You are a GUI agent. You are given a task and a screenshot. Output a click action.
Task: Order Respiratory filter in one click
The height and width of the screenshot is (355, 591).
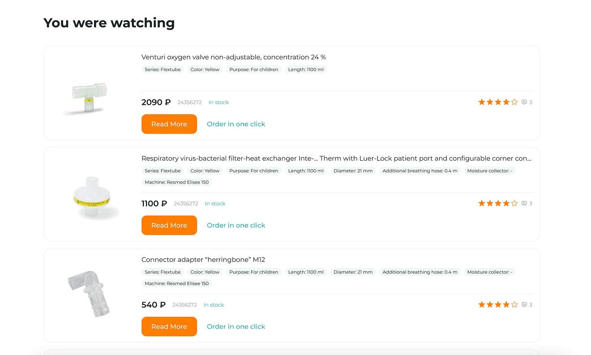(236, 225)
